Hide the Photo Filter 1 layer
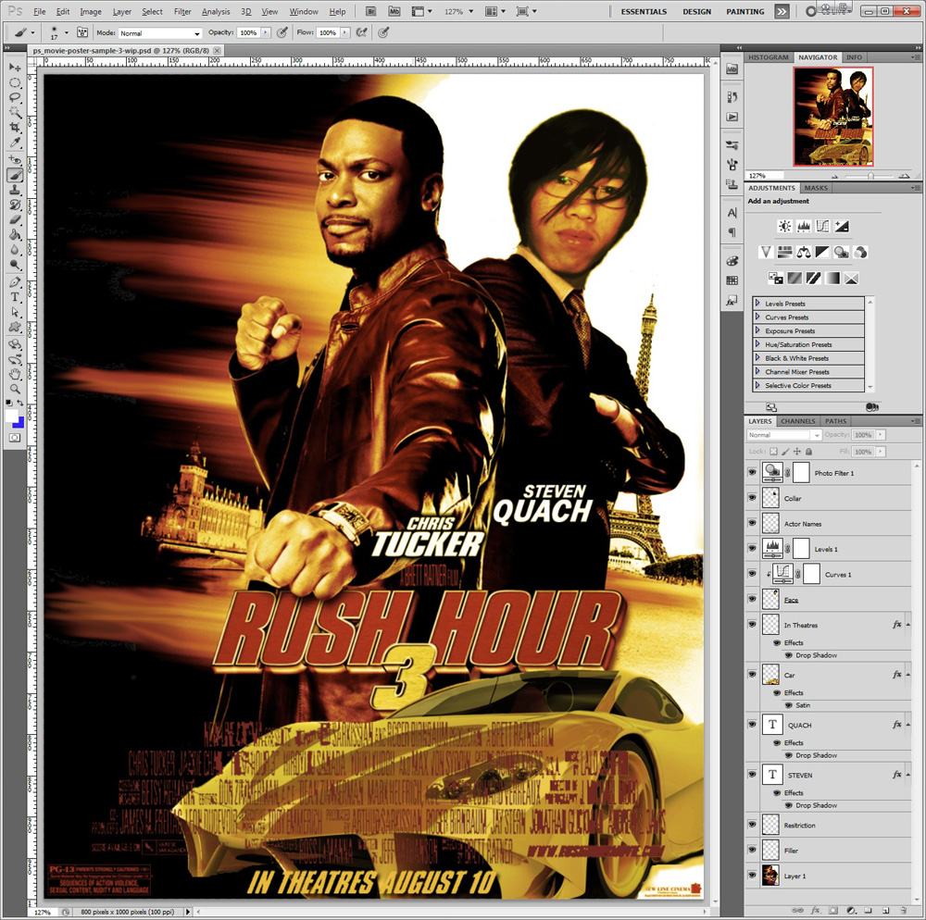Viewport: 926px width, 920px height. point(752,473)
